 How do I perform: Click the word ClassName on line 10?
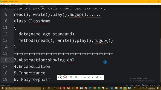click(39, 21)
